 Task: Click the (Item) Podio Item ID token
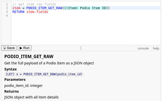point(87,8)
